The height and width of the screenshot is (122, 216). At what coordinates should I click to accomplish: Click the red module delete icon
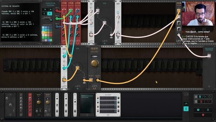[201, 102]
